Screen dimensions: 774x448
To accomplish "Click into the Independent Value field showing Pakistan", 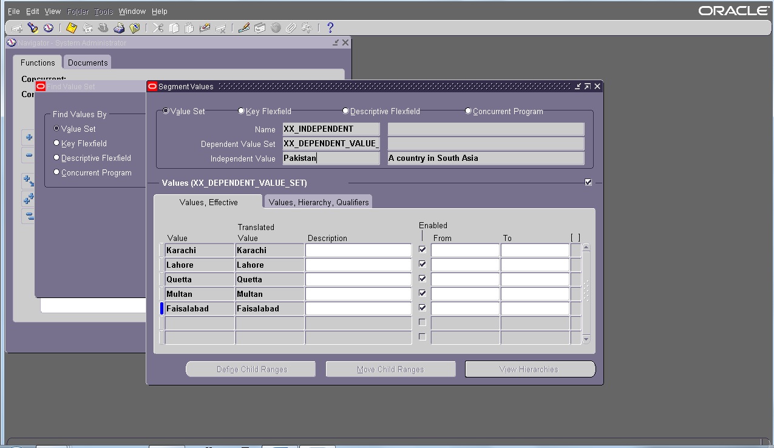I will (x=331, y=158).
